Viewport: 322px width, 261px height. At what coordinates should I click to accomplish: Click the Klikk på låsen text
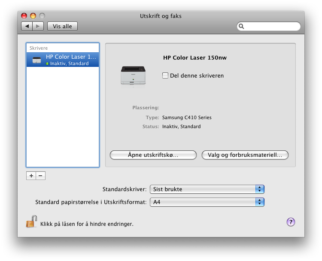click(87, 224)
